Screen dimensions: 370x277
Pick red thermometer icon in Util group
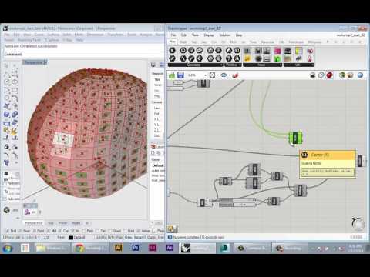(x=310, y=58)
